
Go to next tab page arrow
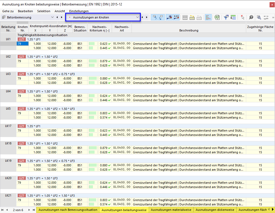[29, 210]
